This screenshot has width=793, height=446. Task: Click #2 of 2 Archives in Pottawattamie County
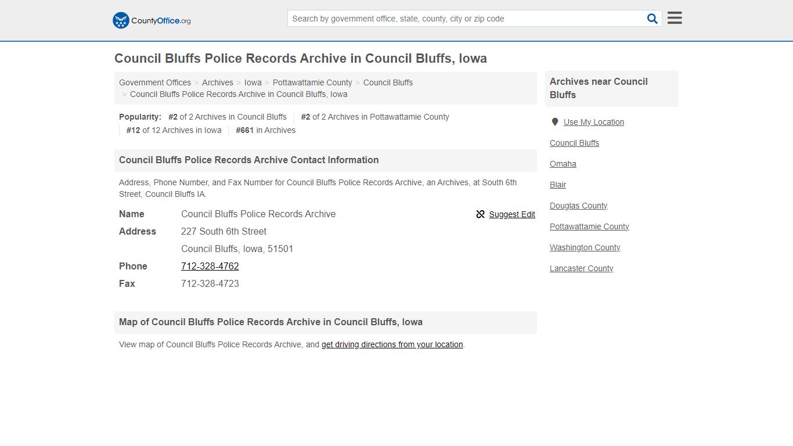point(375,117)
